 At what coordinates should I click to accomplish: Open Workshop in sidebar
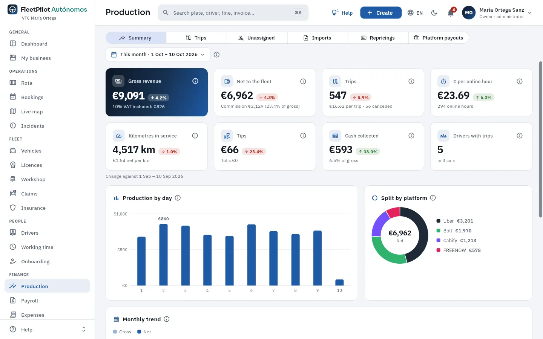pos(47,179)
